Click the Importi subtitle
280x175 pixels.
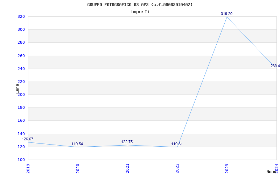coord(140,12)
